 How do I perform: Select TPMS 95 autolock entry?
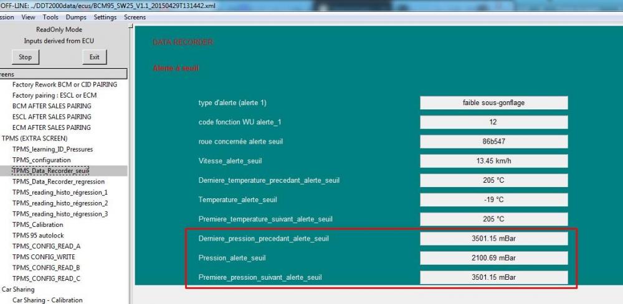pyautogui.click(x=38, y=235)
